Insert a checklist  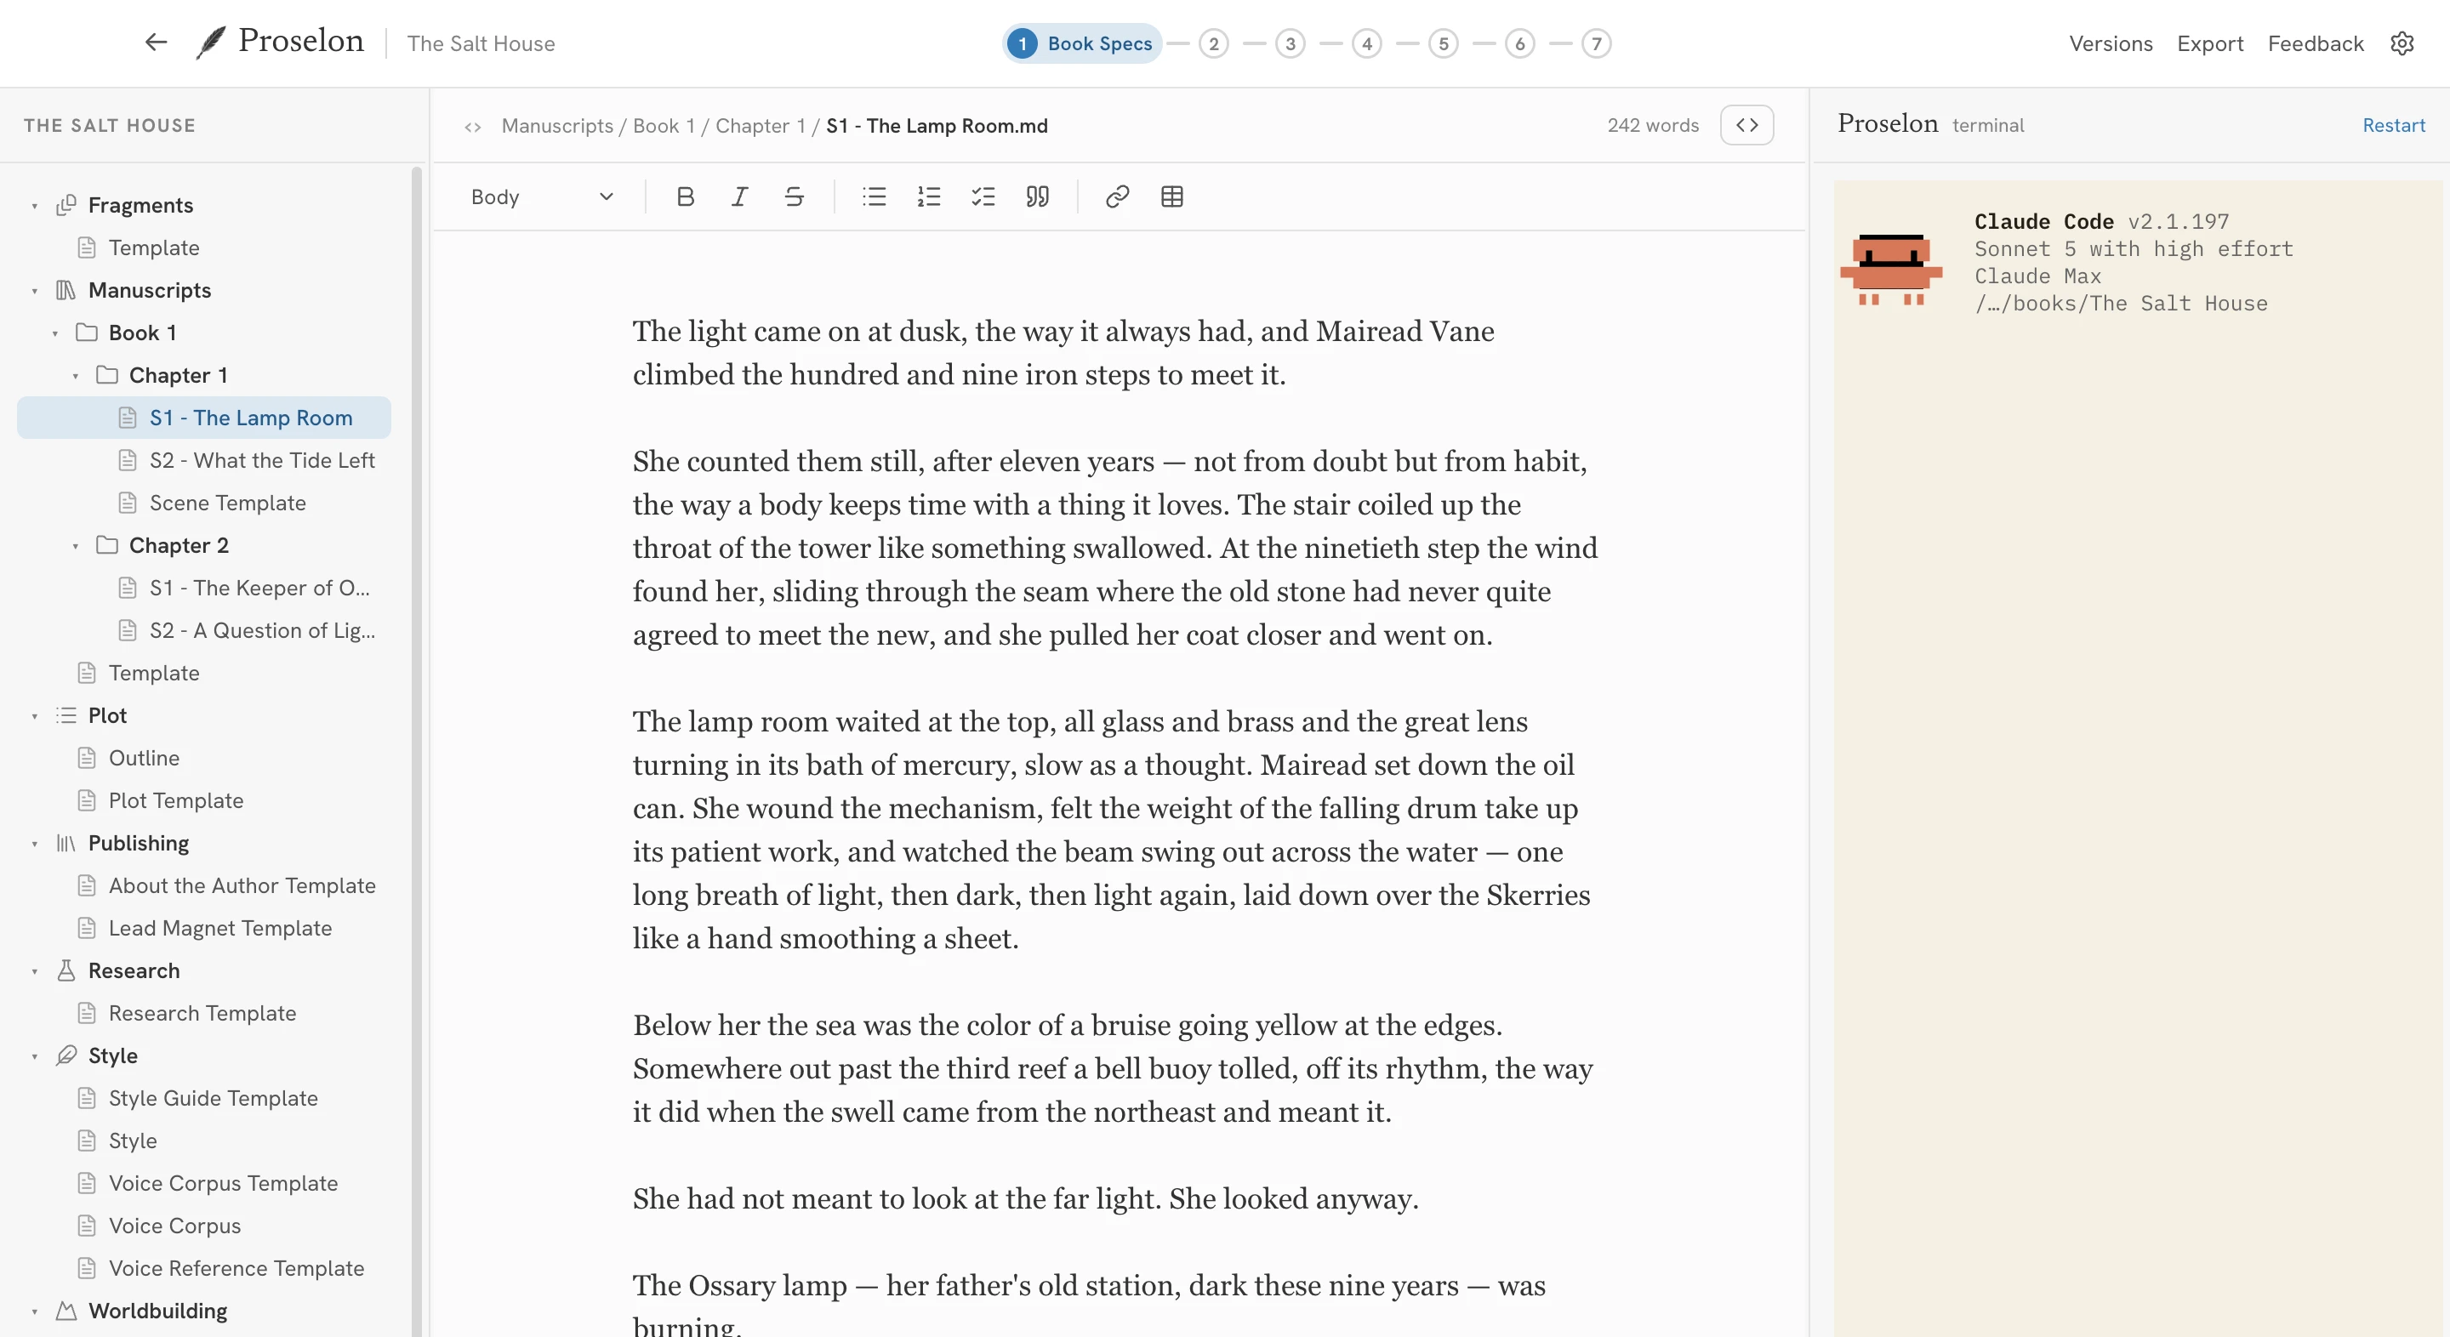[x=983, y=196]
